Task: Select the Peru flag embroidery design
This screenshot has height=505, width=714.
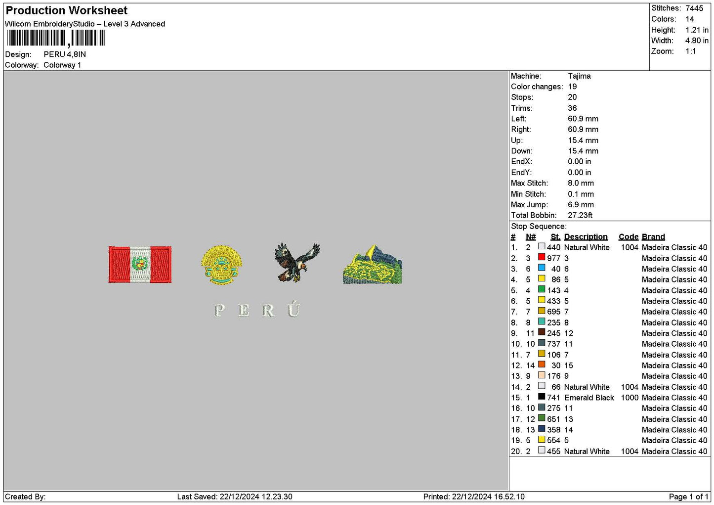Action: (x=140, y=265)
